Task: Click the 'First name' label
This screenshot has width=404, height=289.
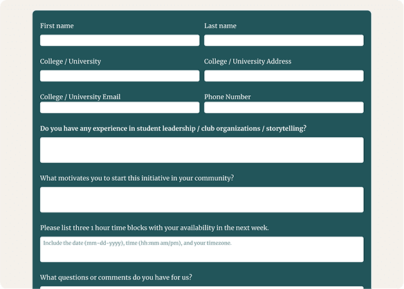Action: coord(57,26)
